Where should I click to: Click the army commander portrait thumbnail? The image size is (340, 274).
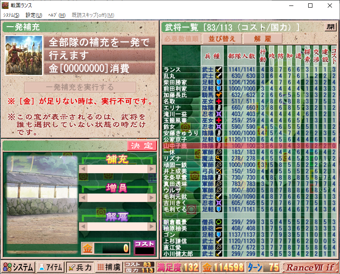click(x=24, y=55)
